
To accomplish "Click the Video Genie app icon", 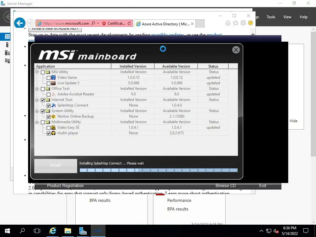I will pyautogui.click(x=53, y=77).
